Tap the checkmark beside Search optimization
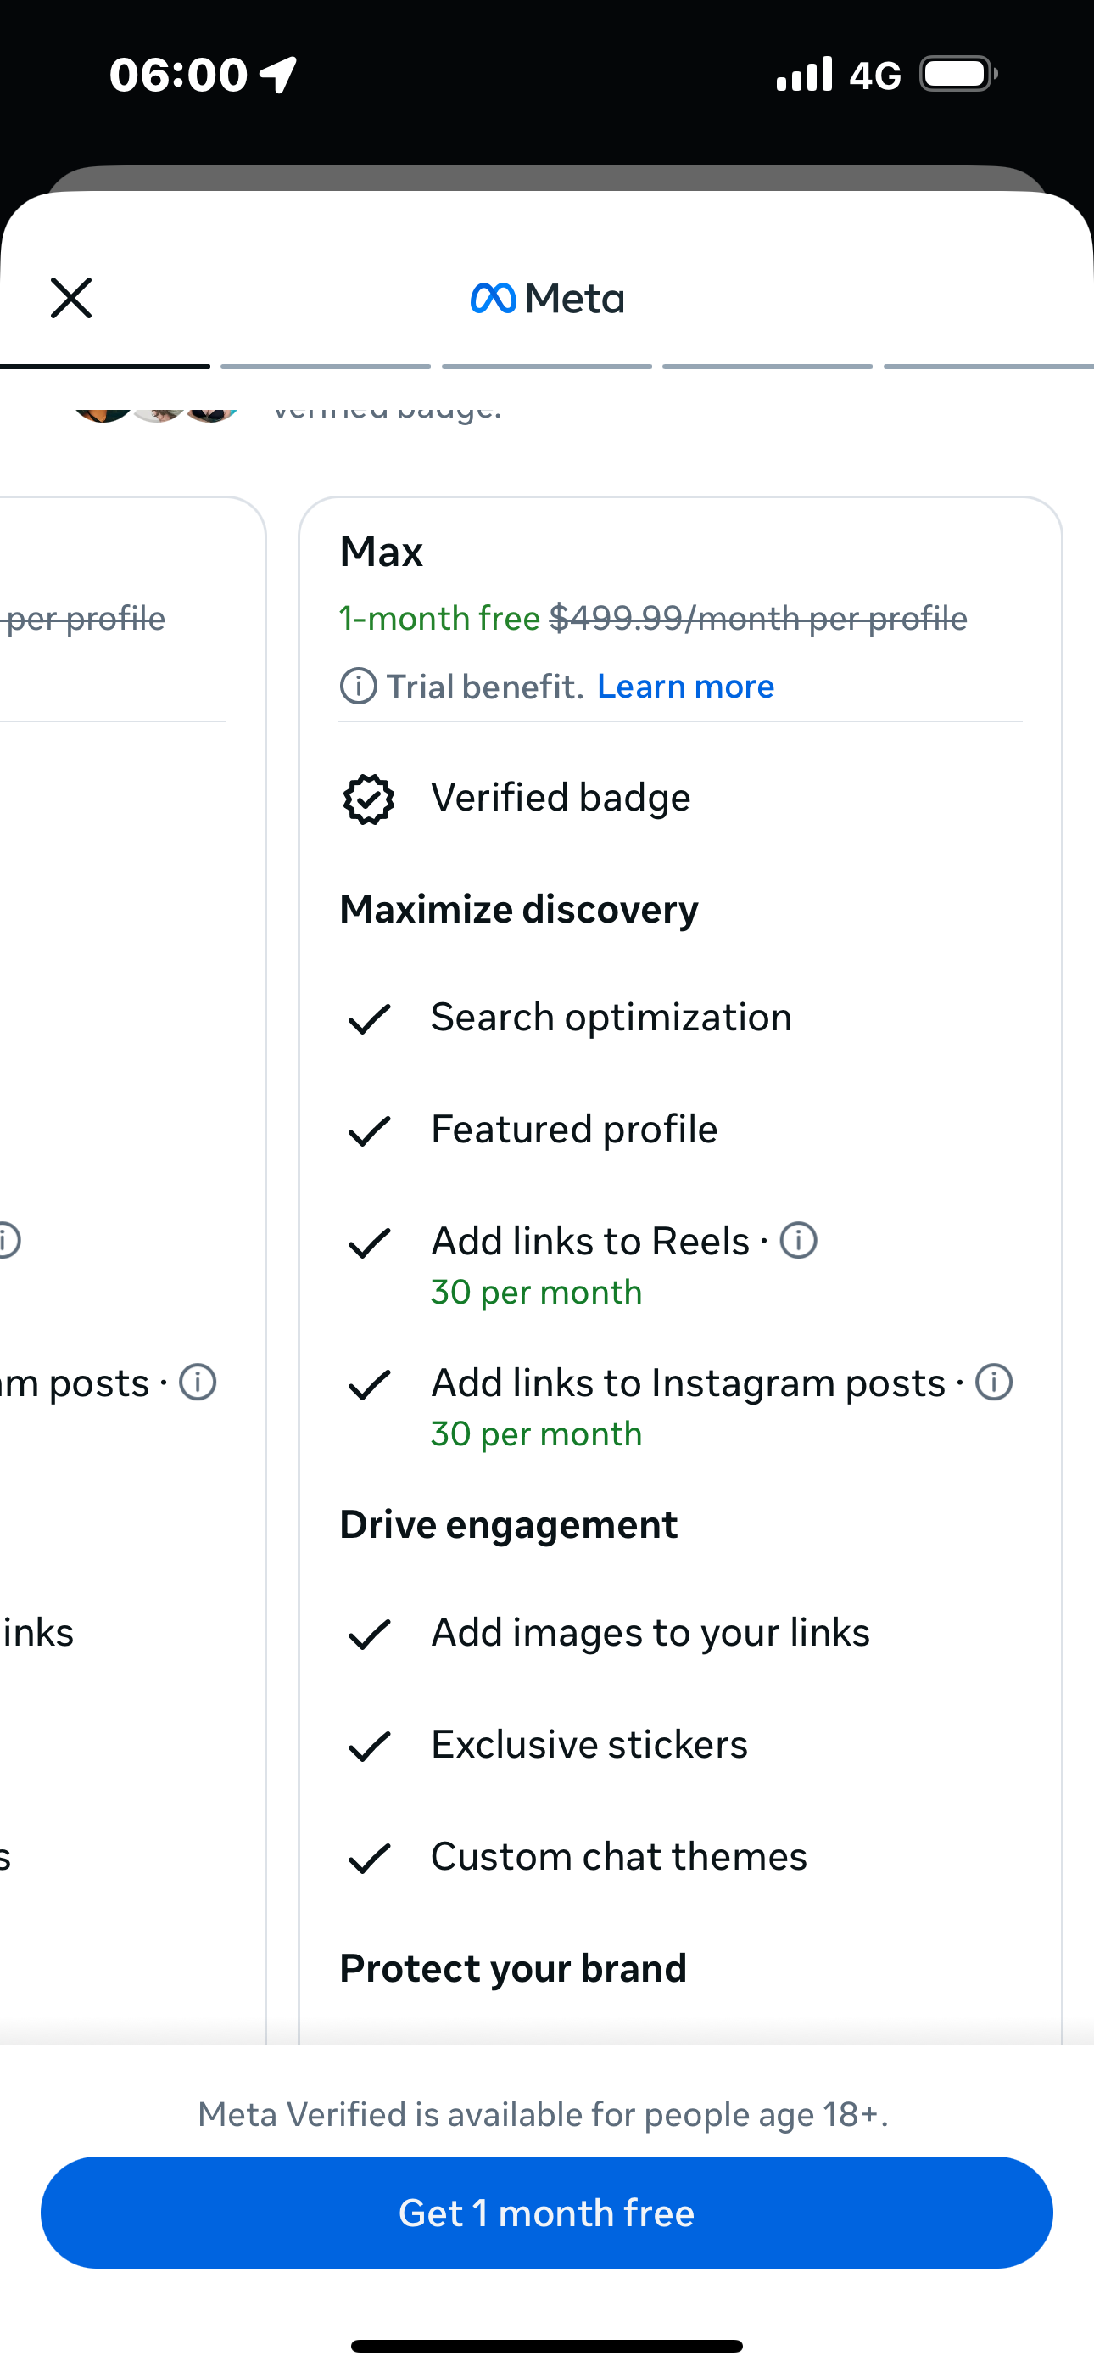Viewport: 1094px width, 2373px height. [x=368, y=1018]
